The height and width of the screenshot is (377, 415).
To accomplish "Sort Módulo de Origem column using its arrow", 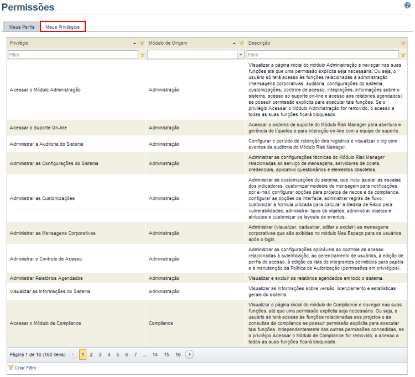I will click(234, 43).
